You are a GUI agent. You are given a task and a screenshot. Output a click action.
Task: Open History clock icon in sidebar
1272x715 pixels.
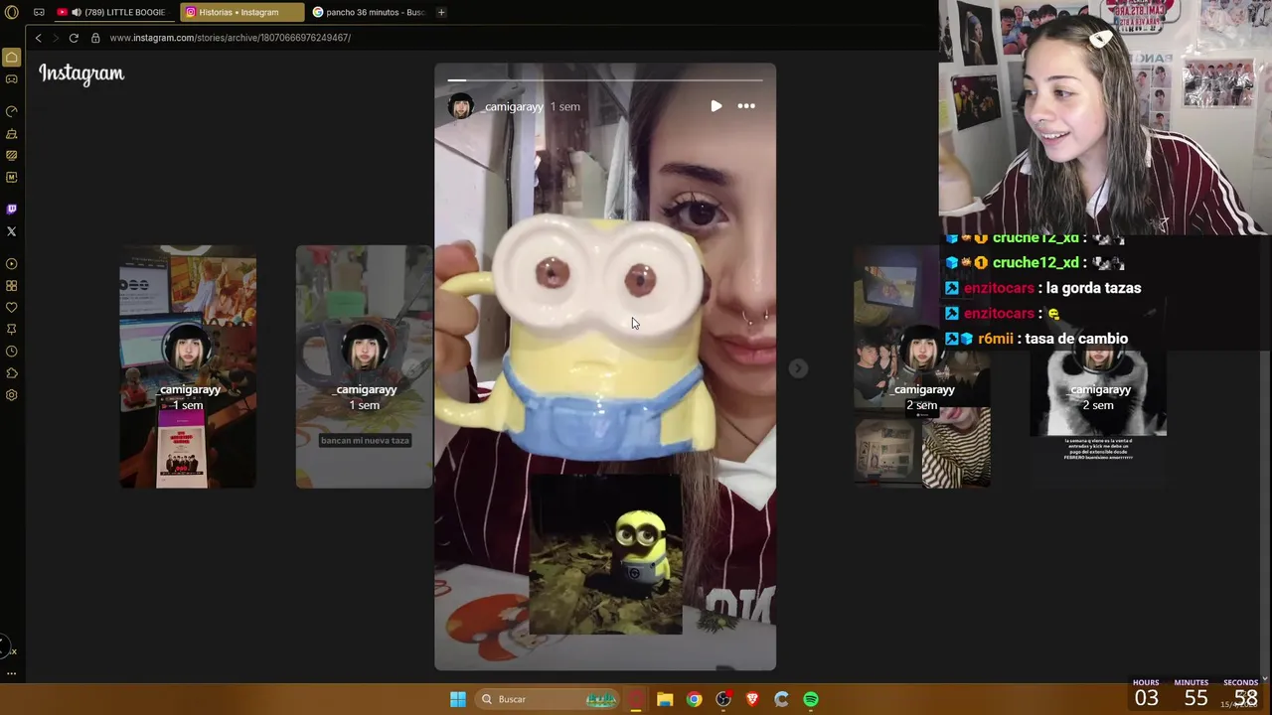[12, 352]
